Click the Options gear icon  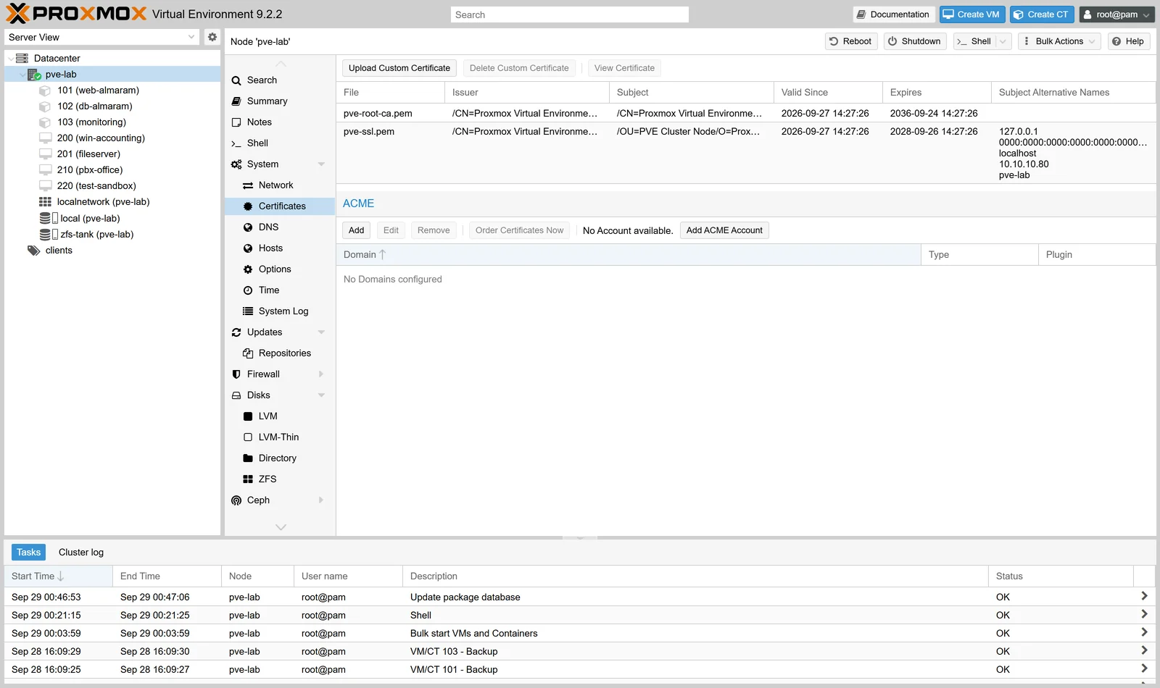(x=248, y=269)
